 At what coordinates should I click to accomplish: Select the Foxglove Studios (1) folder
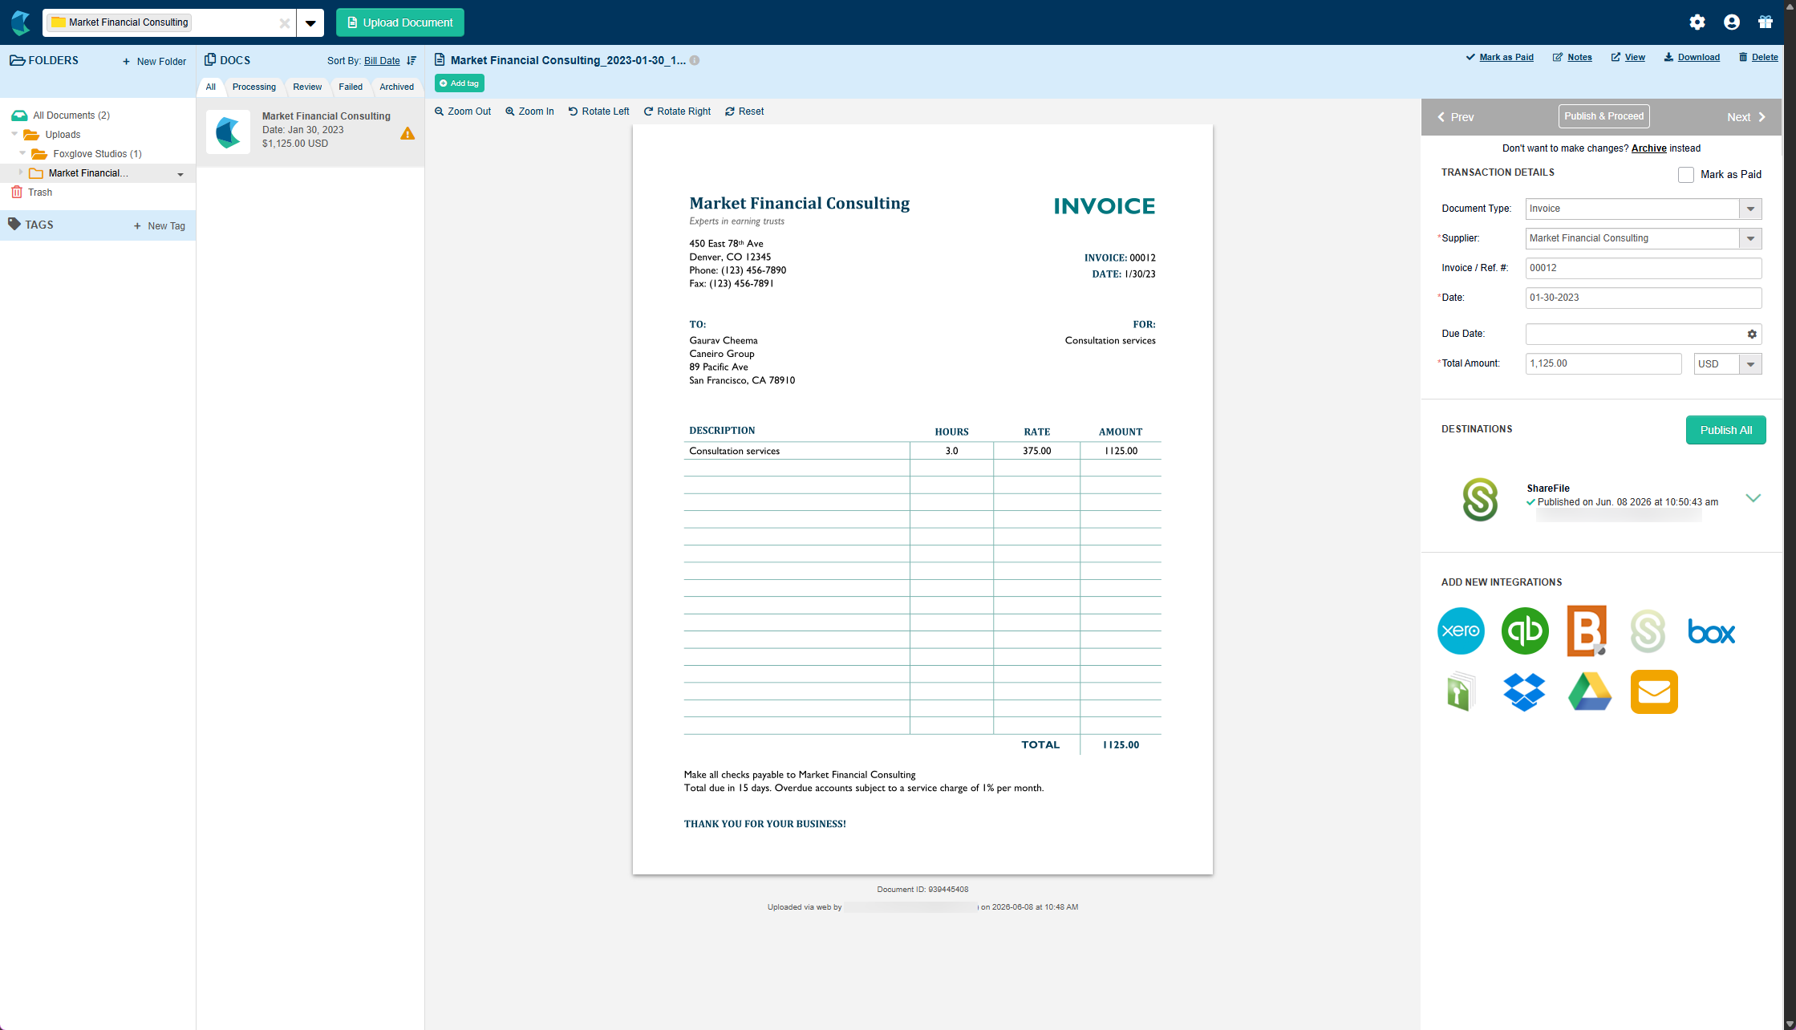point(97,154)
